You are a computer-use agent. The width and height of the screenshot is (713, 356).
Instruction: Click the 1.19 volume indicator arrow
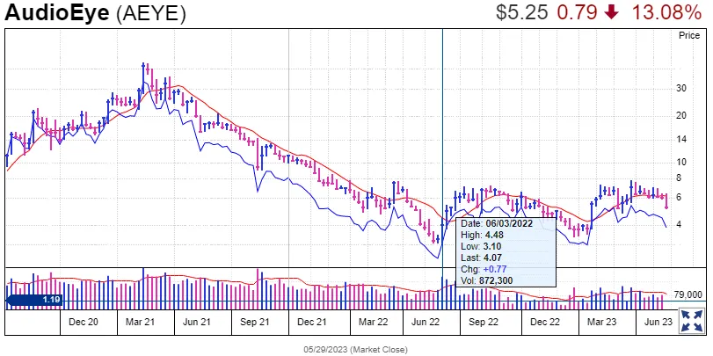coord(34,300)
